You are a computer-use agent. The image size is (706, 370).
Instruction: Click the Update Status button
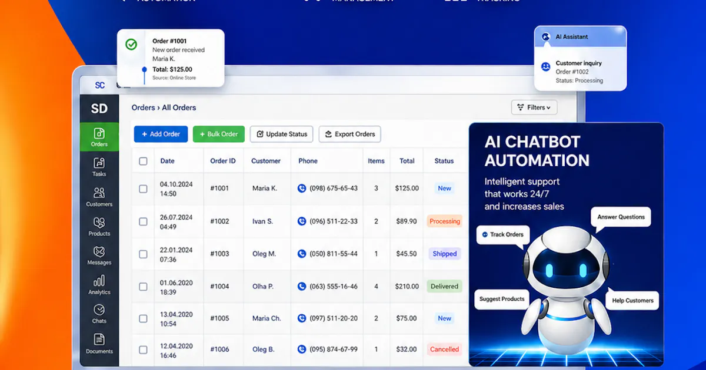pos(281,134)
